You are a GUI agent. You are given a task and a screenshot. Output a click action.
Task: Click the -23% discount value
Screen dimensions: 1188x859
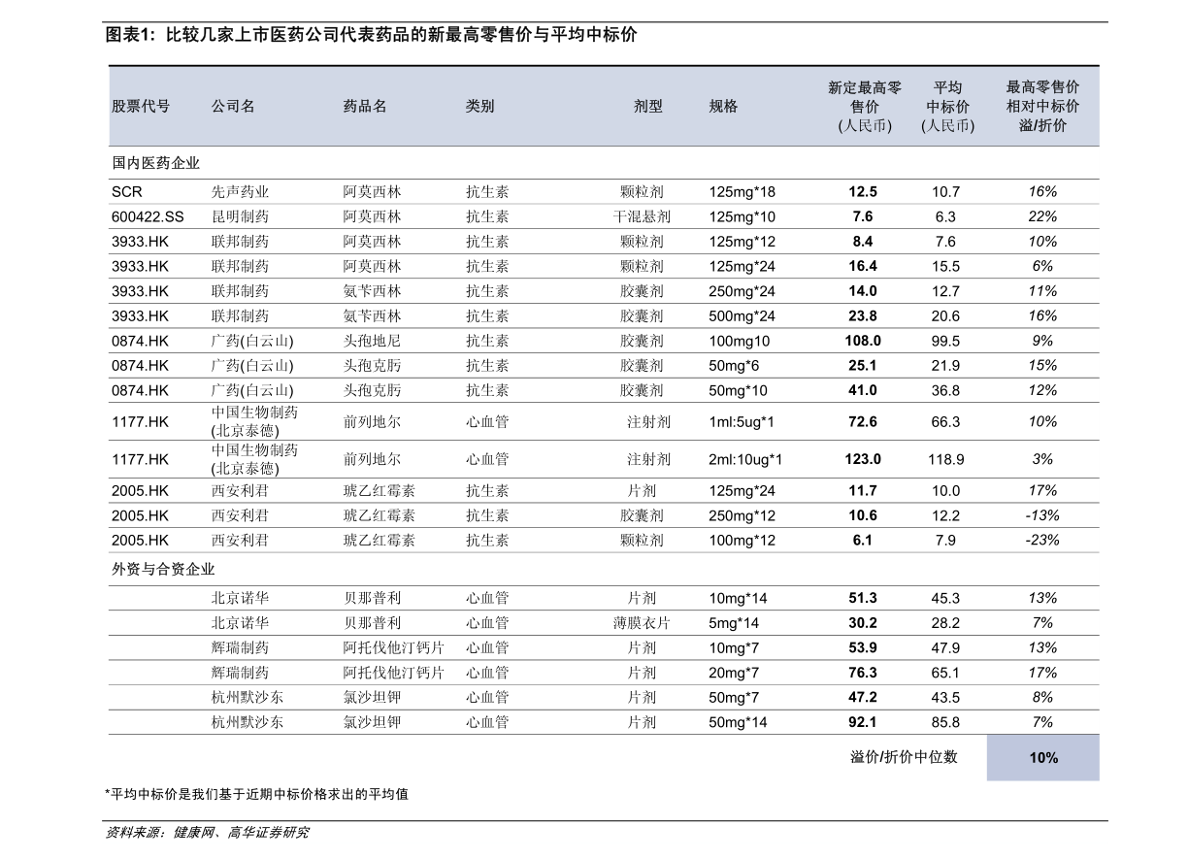click(x=1042, y=541)
